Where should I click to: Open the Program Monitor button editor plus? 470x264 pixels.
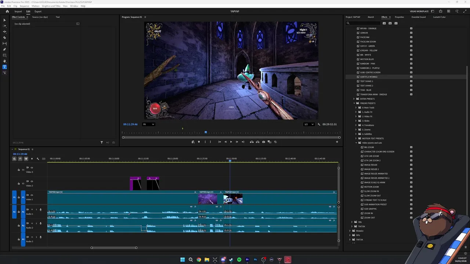click(337, 142)
